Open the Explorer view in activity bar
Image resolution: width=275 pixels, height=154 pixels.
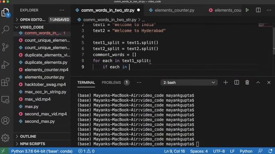coord(5,12)
